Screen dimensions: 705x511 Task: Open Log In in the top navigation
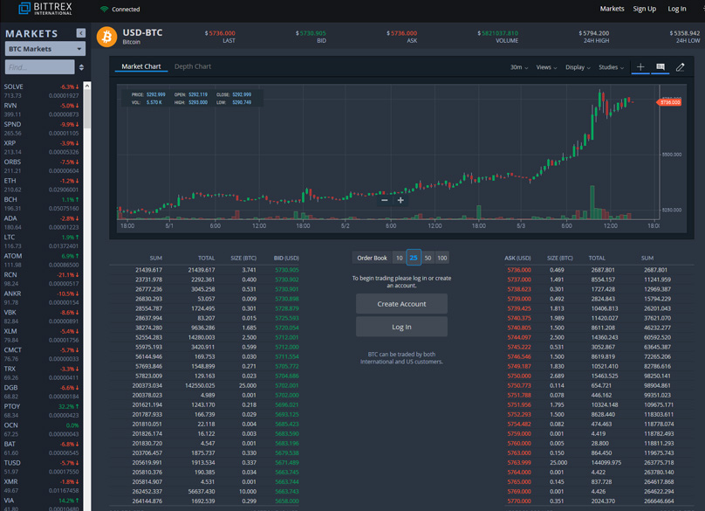(x=677, y=9)
